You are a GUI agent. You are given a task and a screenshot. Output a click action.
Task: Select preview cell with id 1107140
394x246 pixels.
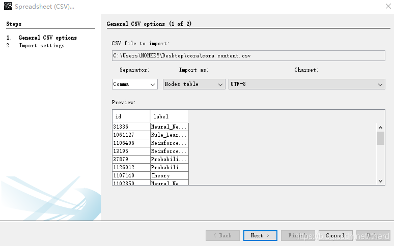(131, 175)
